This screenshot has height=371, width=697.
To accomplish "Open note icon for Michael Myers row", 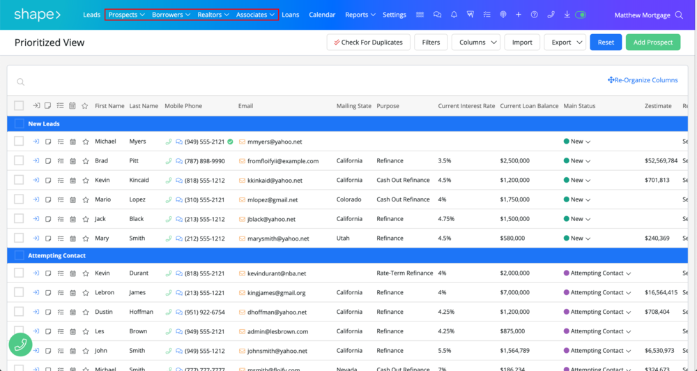I will (x=48, y=142).
